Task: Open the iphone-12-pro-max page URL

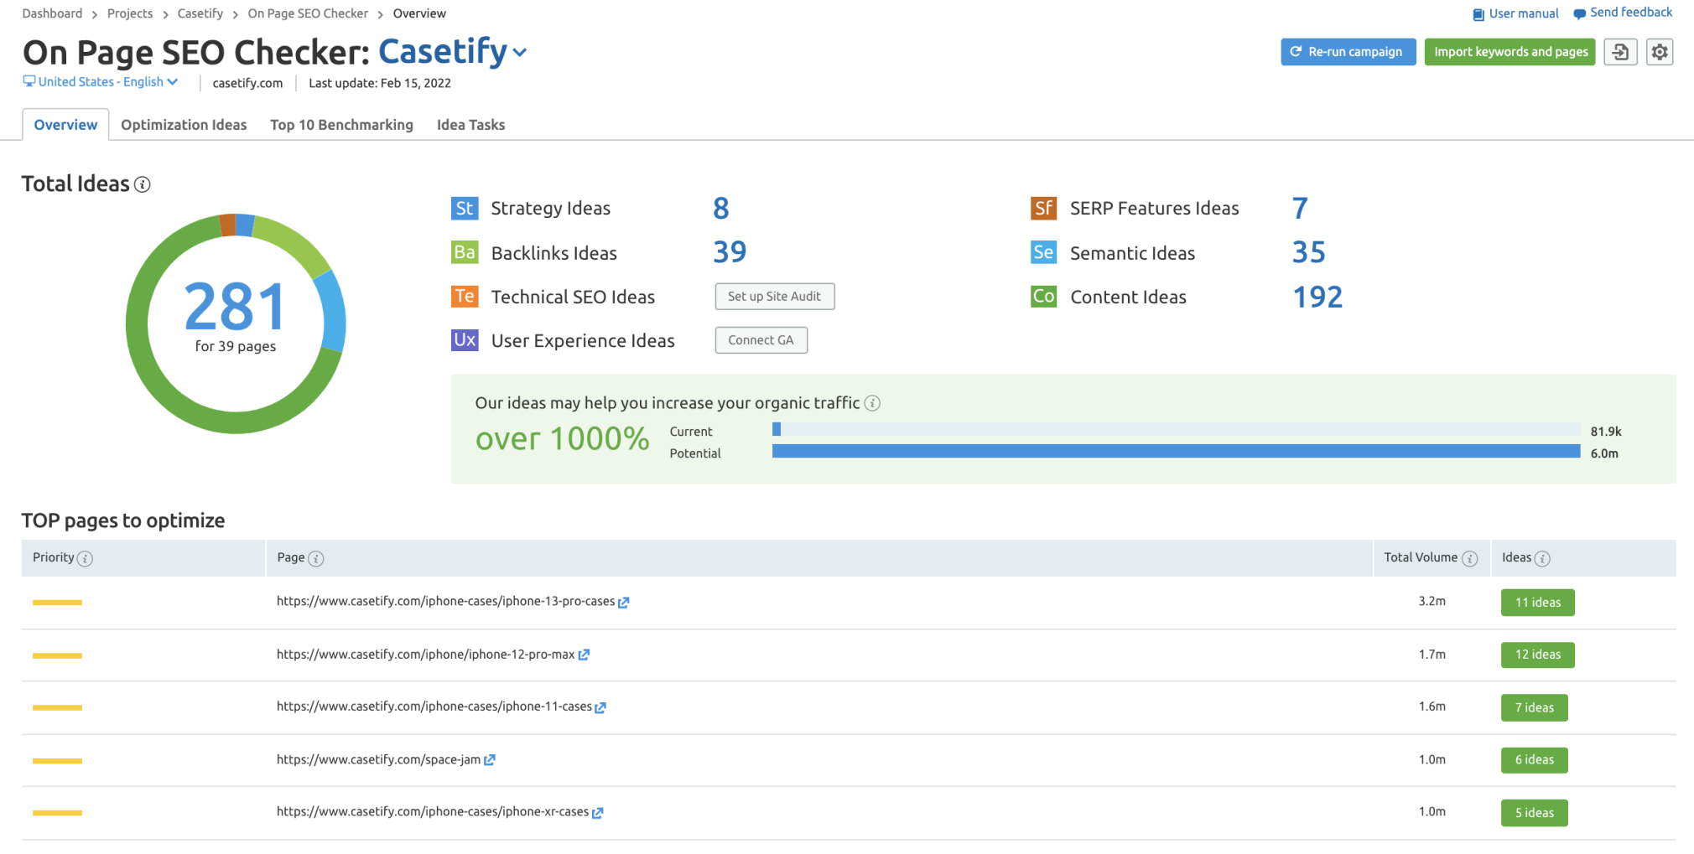Action: tap(425, 654)
